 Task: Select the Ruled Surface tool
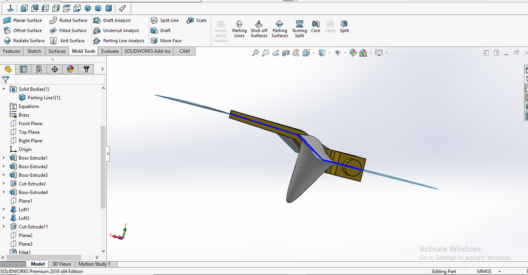[68, 20]
